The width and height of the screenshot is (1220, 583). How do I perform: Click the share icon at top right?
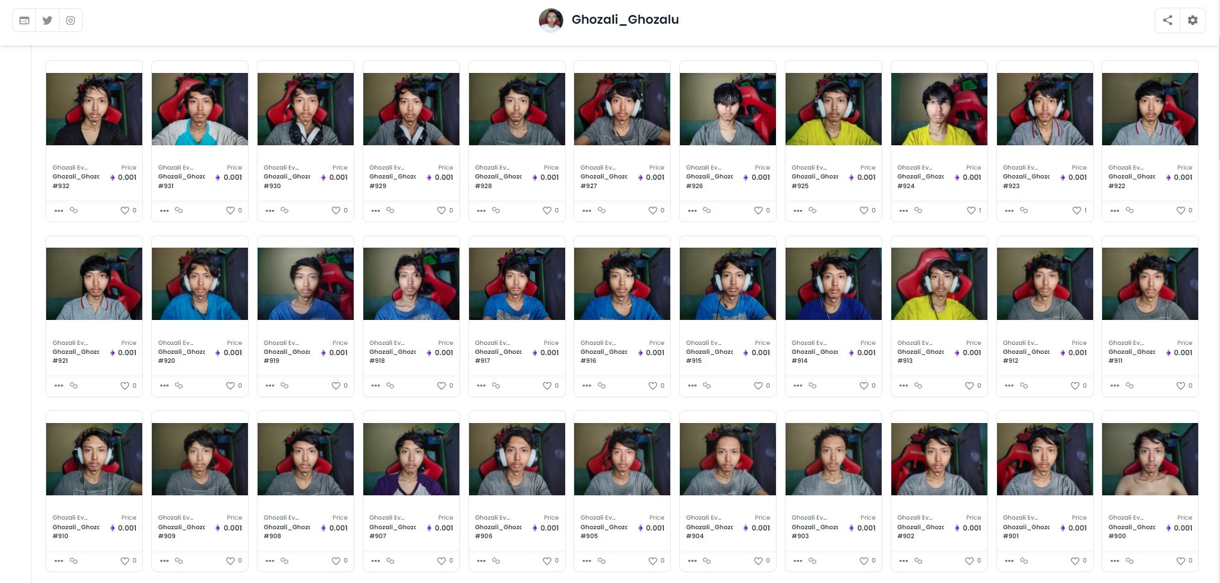[1167, 20]
